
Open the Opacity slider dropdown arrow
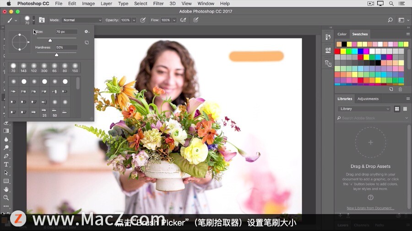coord(134,20)
